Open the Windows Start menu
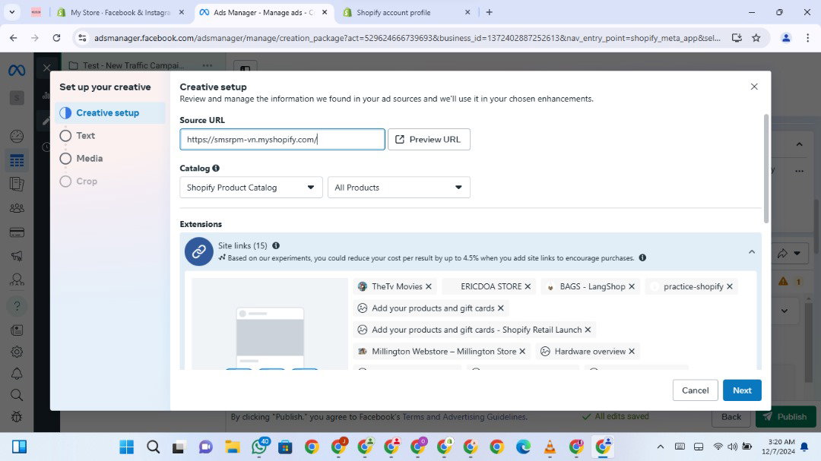 127,447
